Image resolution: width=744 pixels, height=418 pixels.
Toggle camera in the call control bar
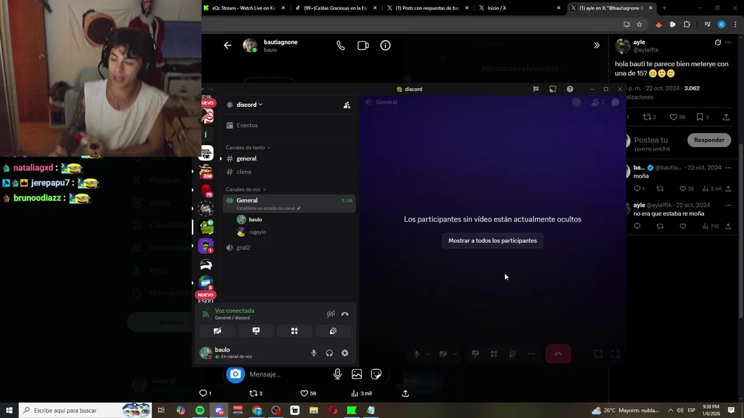(443, 354)
